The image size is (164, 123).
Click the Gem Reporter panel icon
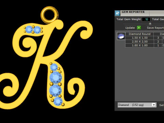coord(118,13)
